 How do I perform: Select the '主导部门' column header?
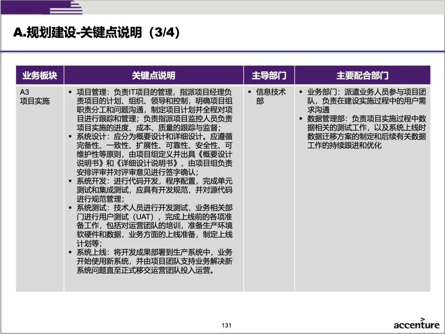269,75
